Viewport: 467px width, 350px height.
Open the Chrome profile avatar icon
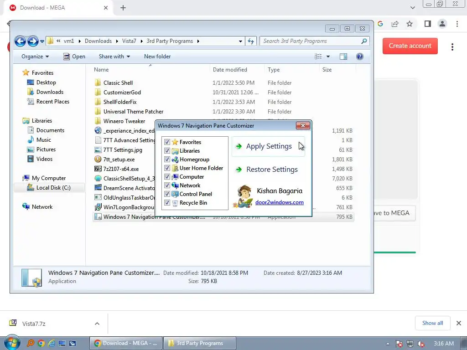[x=442, y=24]
